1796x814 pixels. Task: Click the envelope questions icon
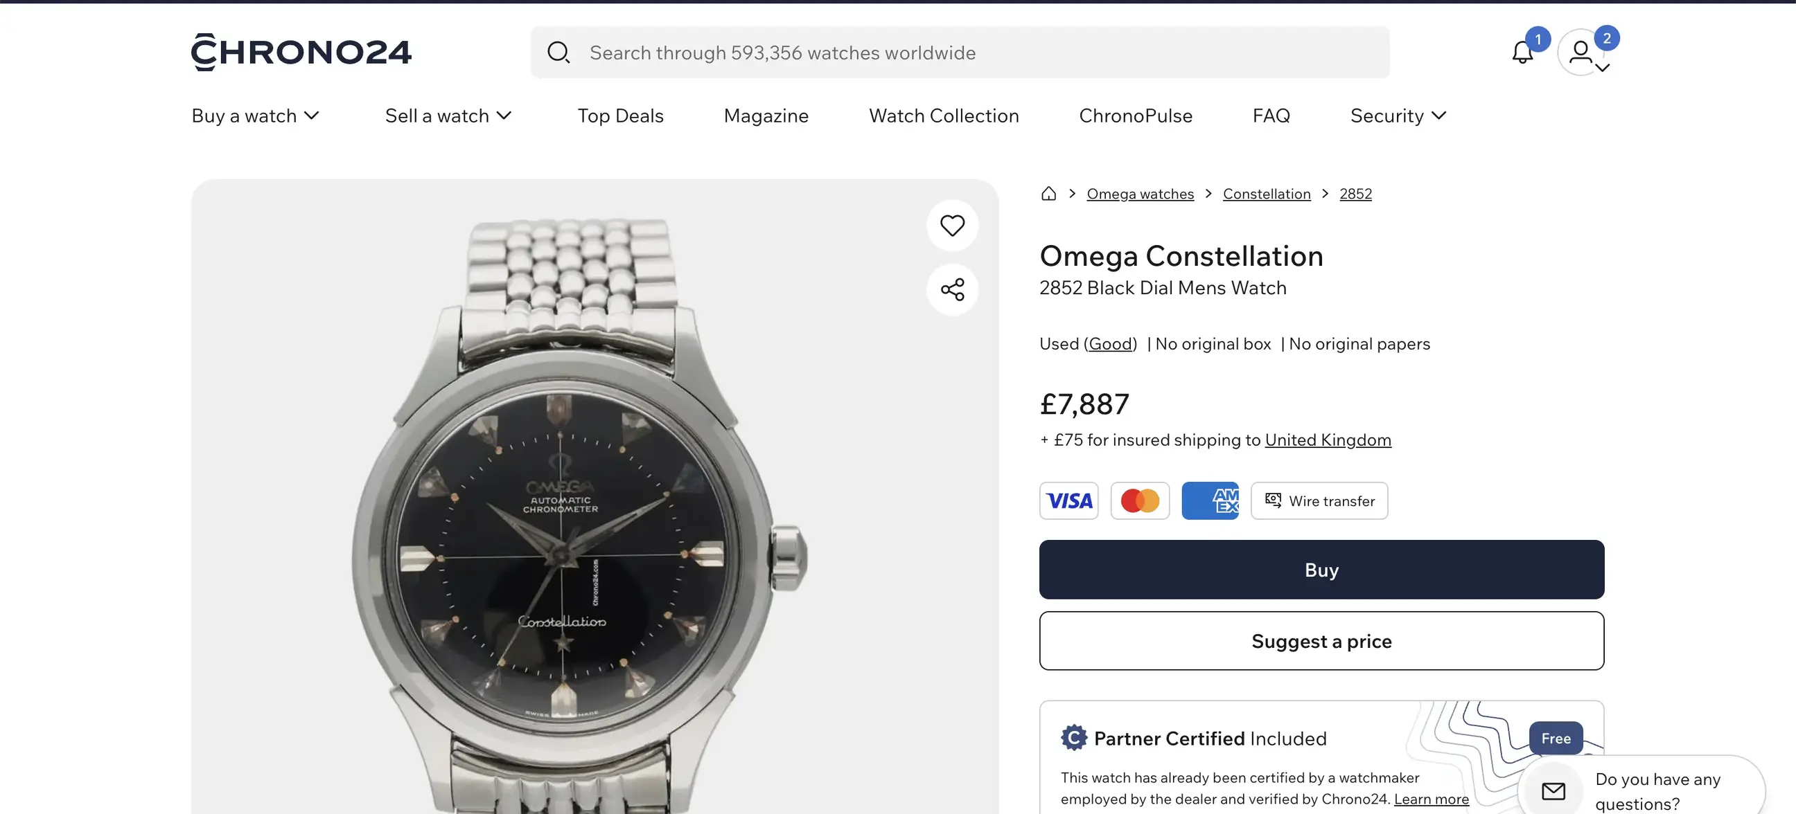pyautogui.click(x=1553, y=791)
